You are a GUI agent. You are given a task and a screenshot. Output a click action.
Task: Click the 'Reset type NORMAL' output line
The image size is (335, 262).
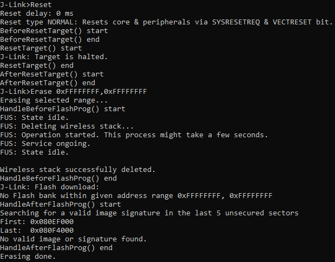(167, 22)
